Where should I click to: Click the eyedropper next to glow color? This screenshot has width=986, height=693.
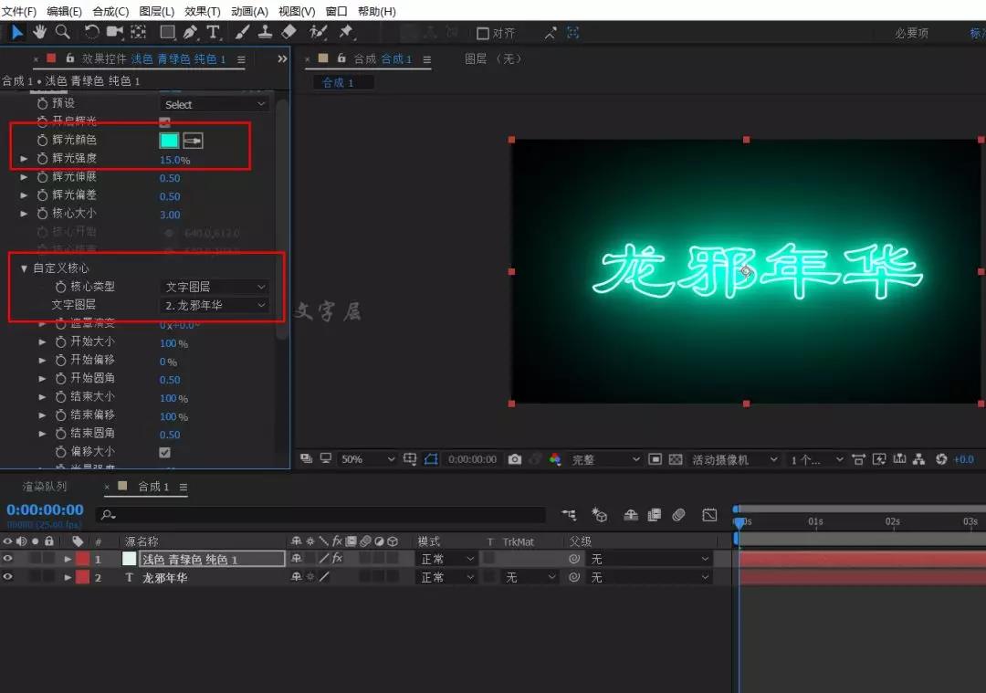click(193, 141)
